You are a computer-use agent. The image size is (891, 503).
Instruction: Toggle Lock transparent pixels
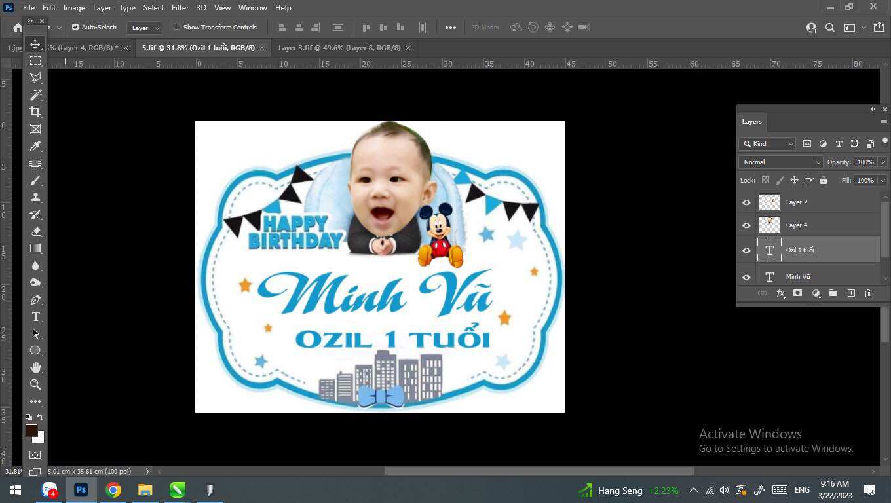click(x=765, y=180)
